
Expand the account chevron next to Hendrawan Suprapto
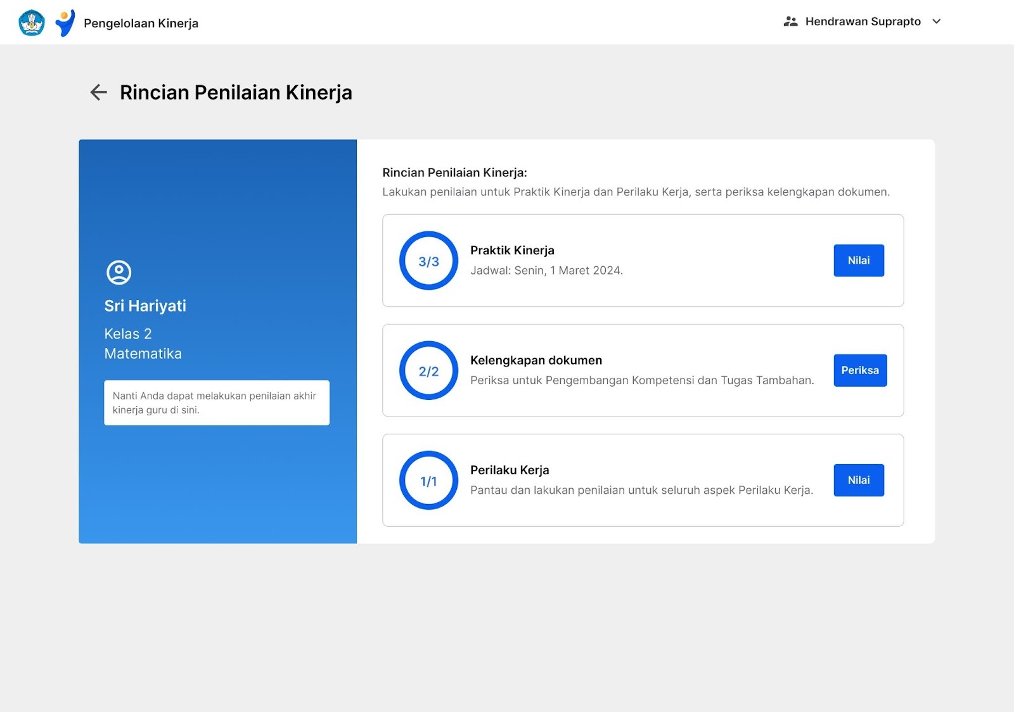tap(937, 22)
